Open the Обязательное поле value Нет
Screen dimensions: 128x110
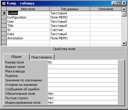tap(83, 94)
